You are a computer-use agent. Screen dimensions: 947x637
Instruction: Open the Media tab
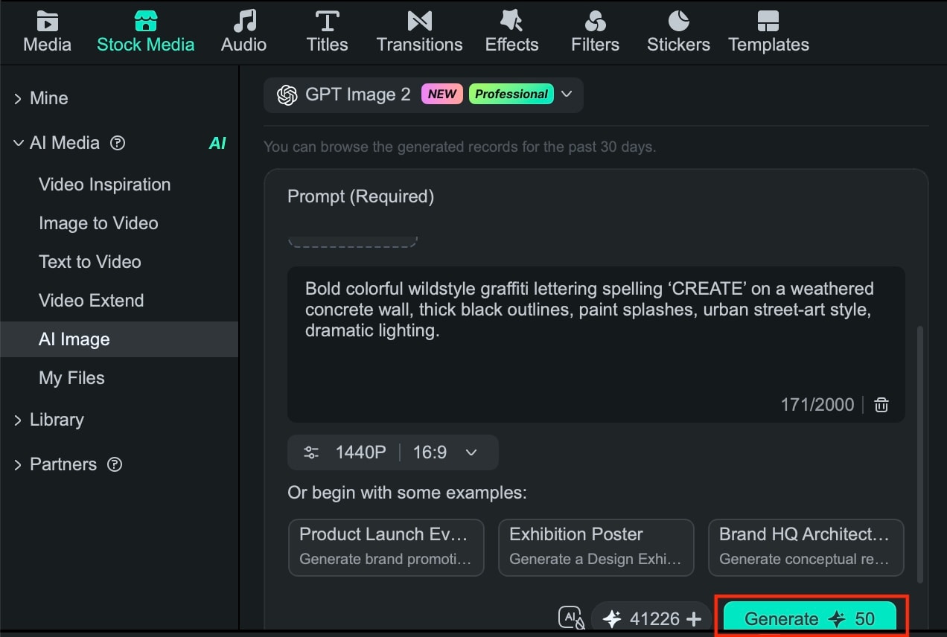pos(47,32)
